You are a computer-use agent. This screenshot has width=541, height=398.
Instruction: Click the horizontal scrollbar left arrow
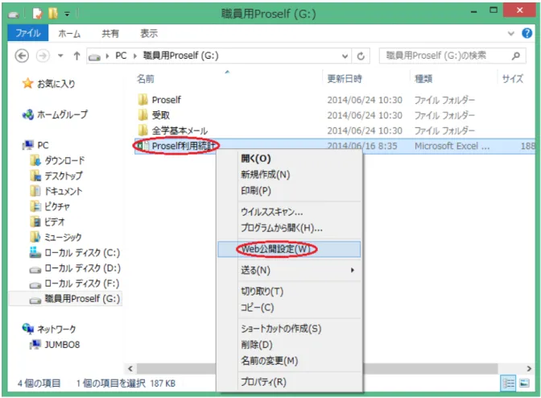[x=130, y=369]
